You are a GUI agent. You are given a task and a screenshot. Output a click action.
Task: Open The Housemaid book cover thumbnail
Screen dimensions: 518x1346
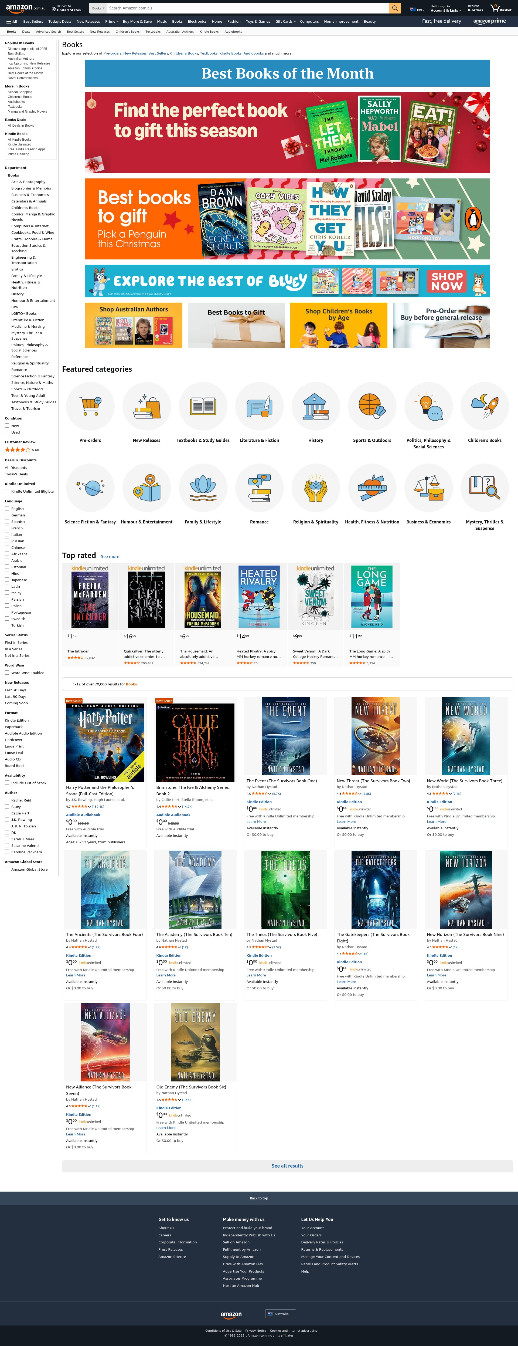[203, 599]
